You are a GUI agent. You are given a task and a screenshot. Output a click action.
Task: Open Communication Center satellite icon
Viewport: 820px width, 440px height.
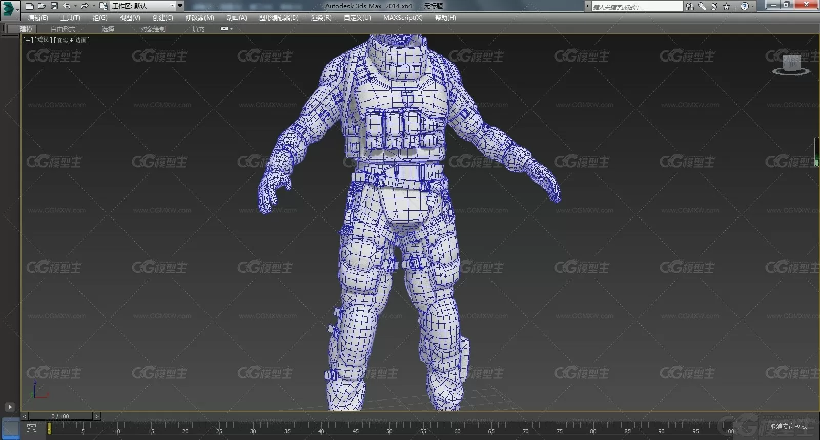pyautogui.click(x=714, y=6)
